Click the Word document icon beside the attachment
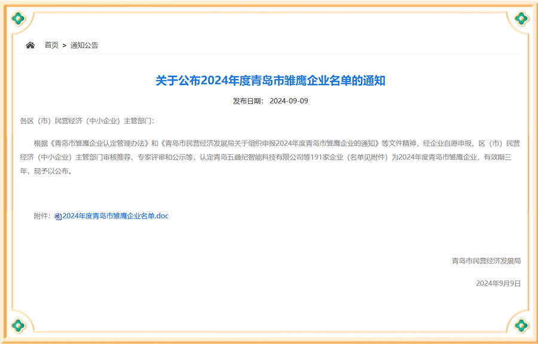This screenshot has height=344, width=538. (58, 216)
